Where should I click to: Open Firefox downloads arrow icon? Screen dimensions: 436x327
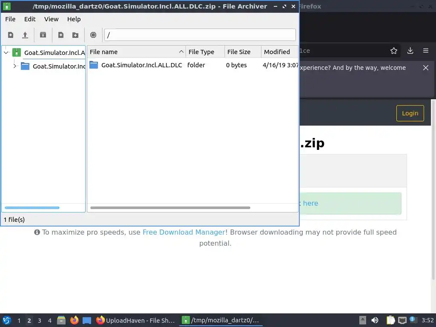point(410,51)
